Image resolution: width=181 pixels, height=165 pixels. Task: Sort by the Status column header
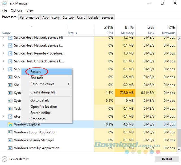point(80,31)
